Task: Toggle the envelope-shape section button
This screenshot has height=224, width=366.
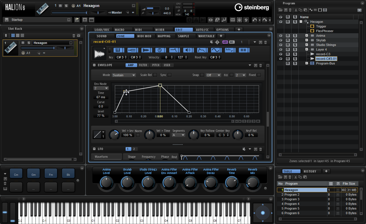Action: [x=202, y=50]
